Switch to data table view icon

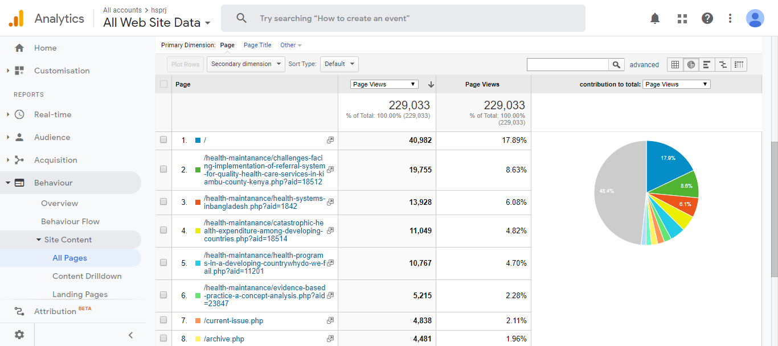point(675,64)
